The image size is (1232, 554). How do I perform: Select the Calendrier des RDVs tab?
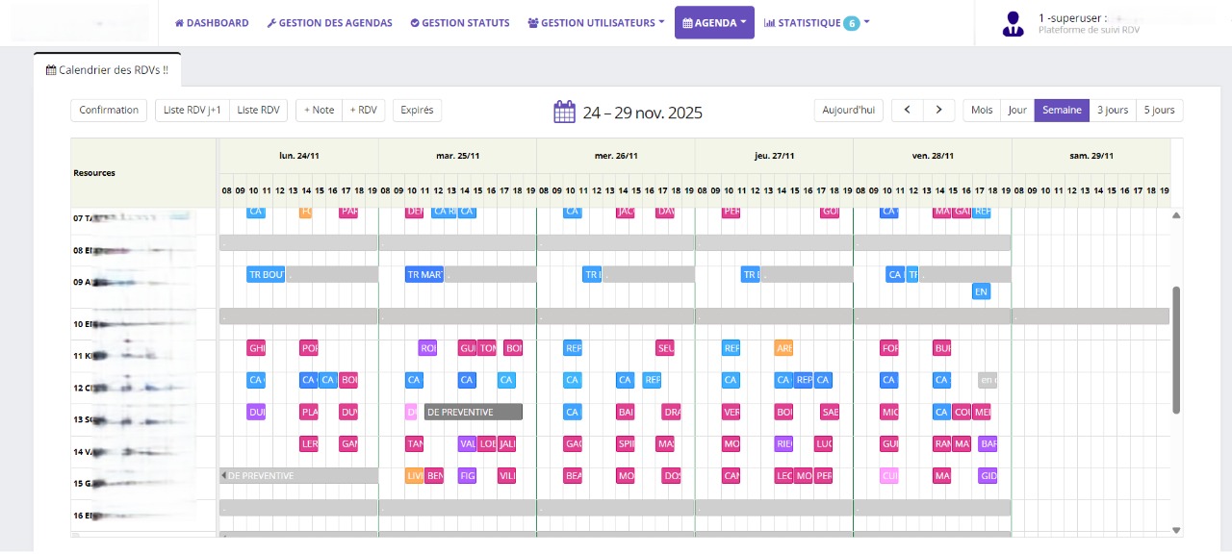coord(107,70)
